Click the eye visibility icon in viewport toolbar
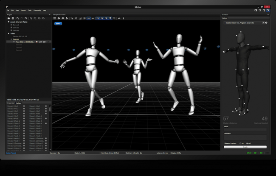This screenshot has width=276, height=176. click(x=119, y=18)
